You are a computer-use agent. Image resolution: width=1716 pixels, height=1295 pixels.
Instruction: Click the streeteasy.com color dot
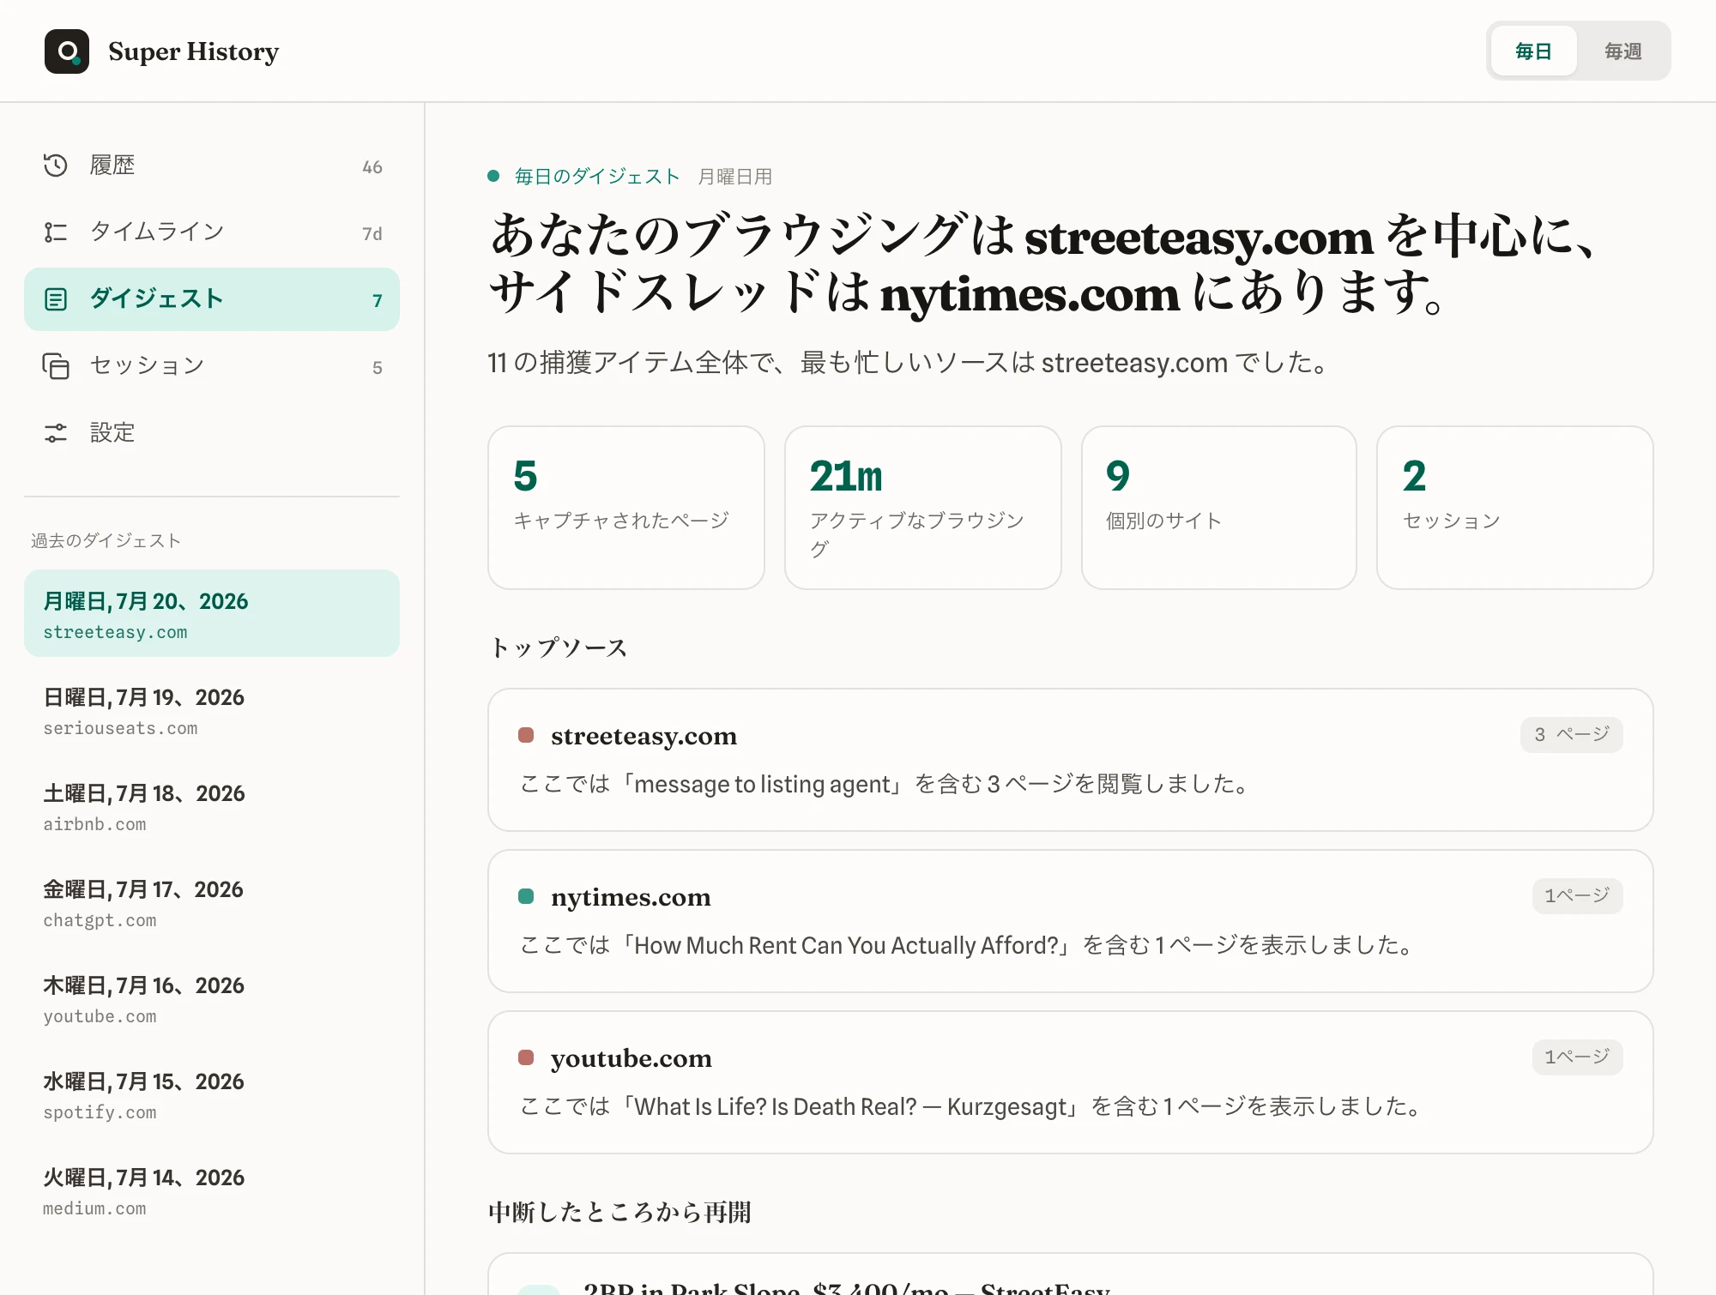(x=526, y=735)
